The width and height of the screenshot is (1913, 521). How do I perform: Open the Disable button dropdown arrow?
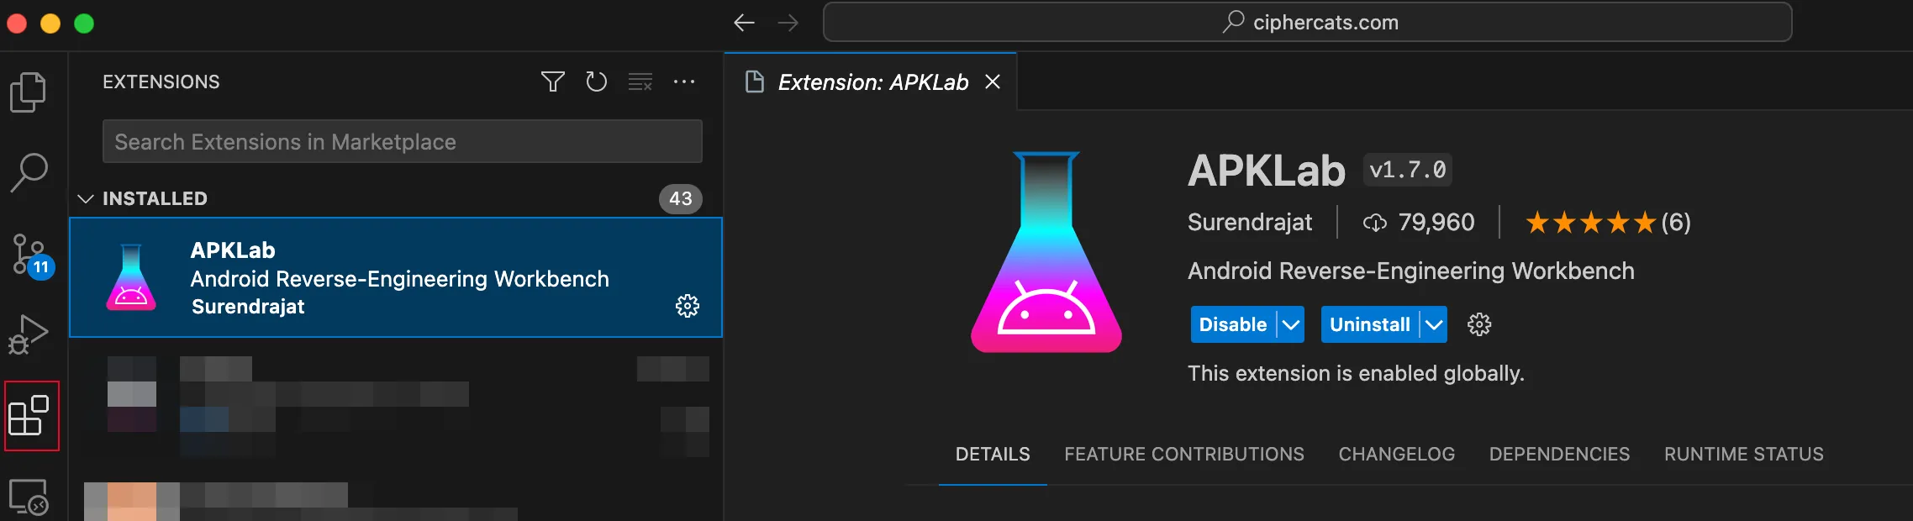(x=1291, y=324)
